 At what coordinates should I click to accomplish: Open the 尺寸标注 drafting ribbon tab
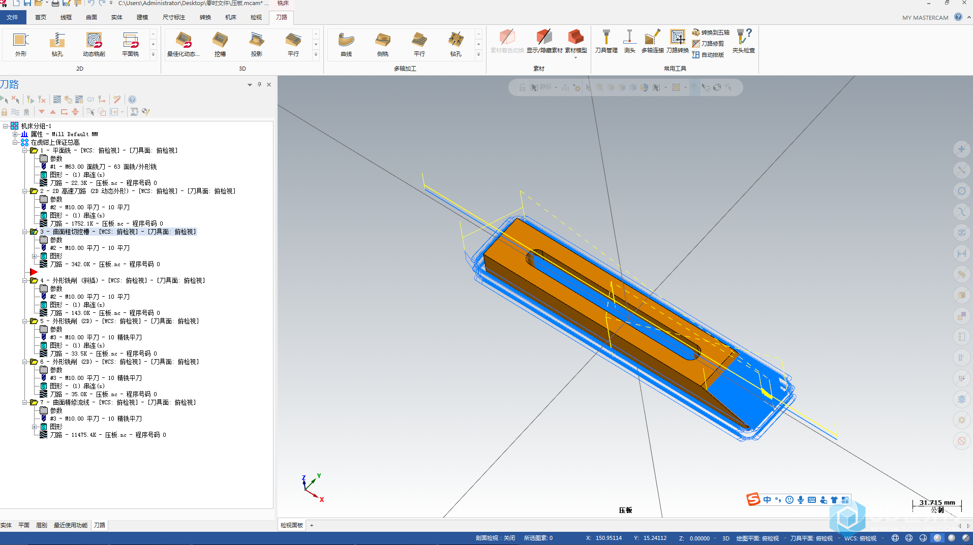174,17
